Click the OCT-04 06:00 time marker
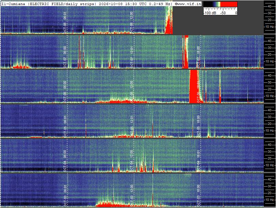276x208 pixels. 65,161
